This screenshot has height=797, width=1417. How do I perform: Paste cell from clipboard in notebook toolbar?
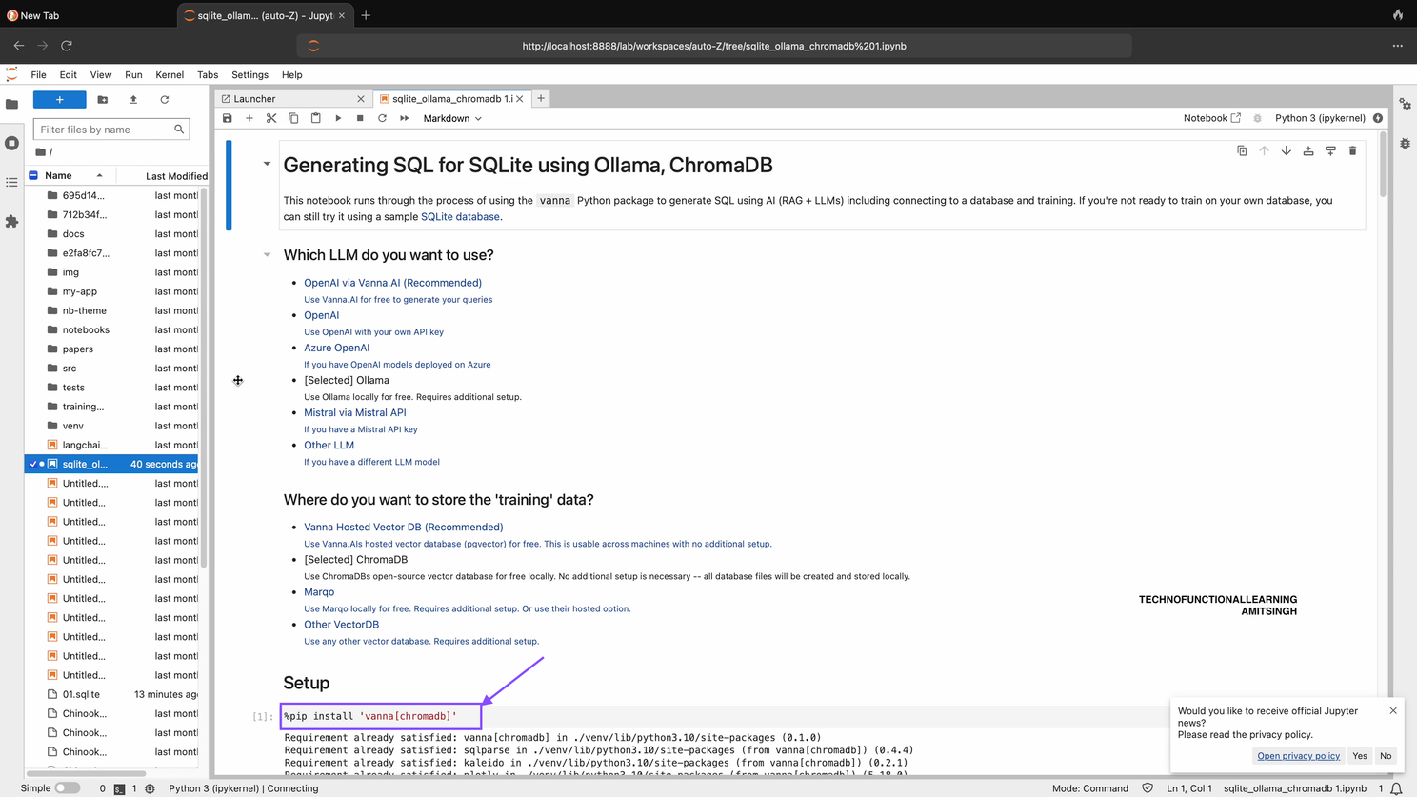[316, 118]
